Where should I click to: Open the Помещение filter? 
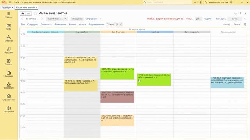(x=60, y=24)
